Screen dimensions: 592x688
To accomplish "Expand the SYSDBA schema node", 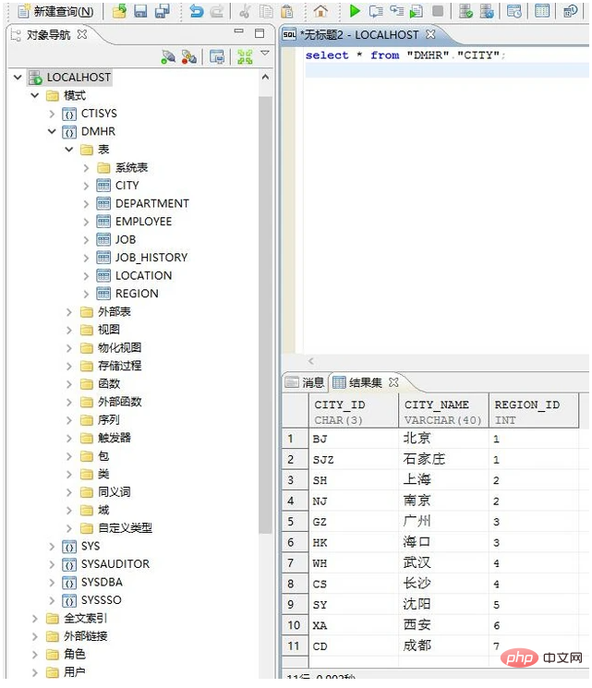I will point(53,583).
